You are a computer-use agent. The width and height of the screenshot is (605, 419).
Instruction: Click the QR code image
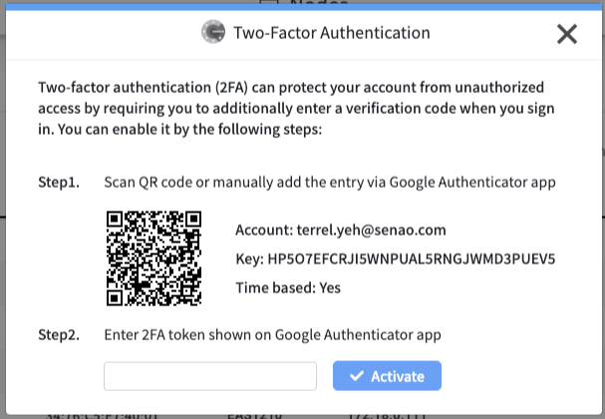pos(154,258)
